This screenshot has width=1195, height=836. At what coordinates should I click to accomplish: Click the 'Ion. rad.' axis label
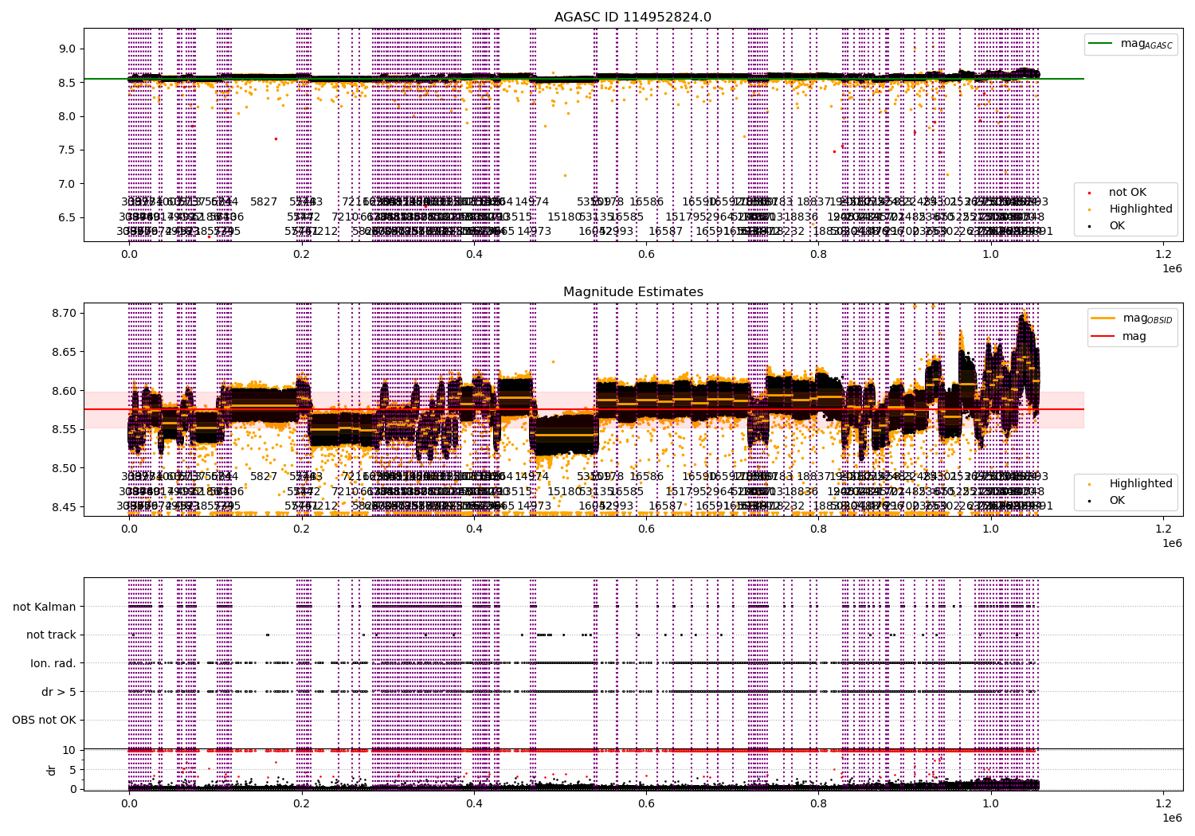53,663
